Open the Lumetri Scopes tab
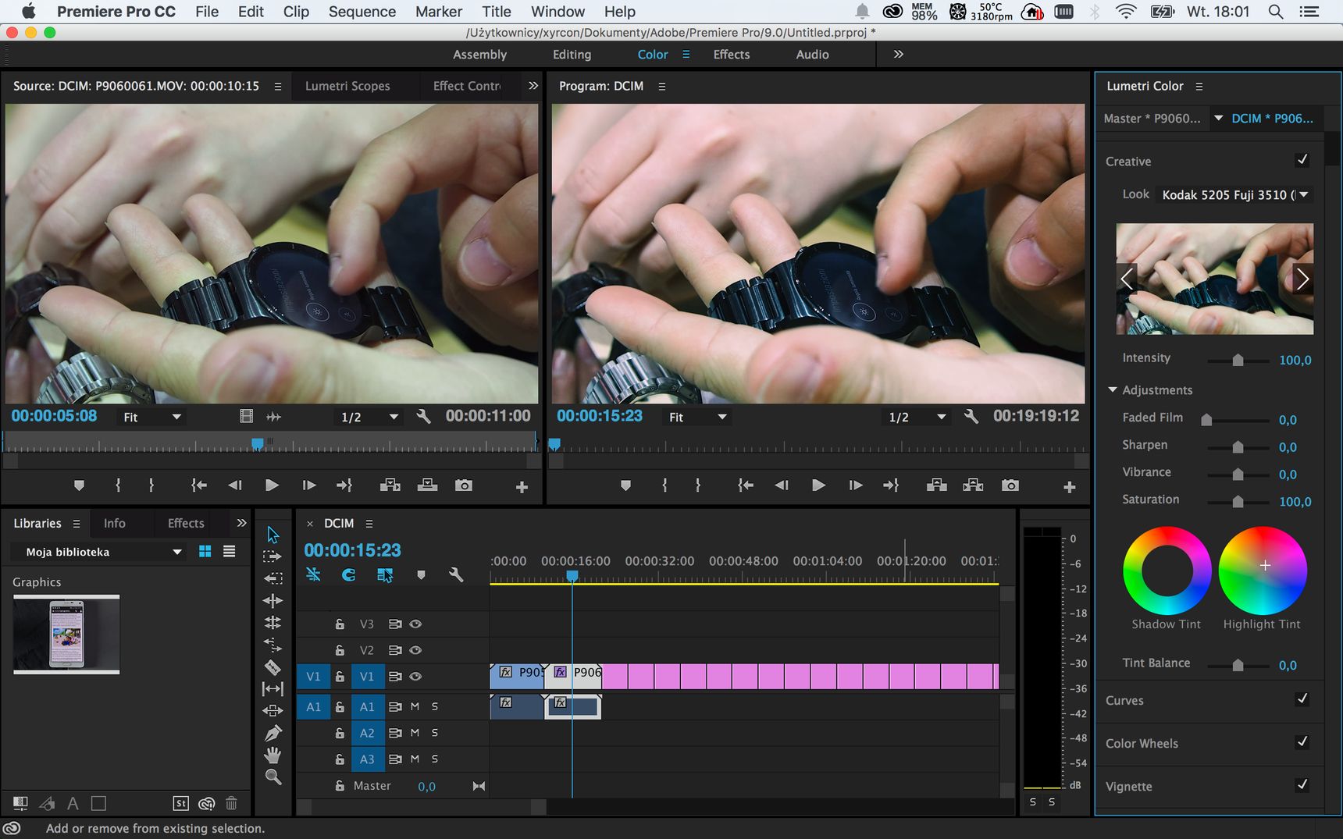This screenshot has height=839, width=1343. coord(347,86)
